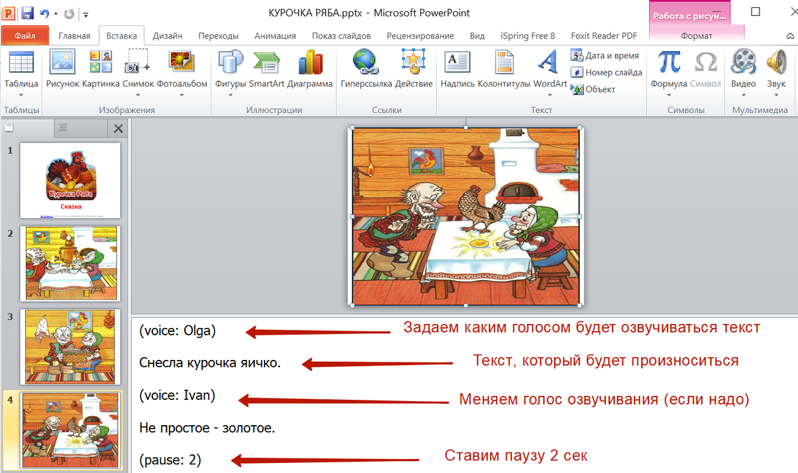Click the Undo arrow icon
The image size is (798, 473).
(45, 13)
